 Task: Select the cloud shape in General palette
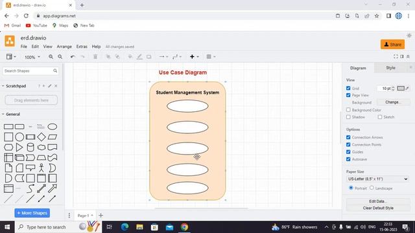pos(41,147)
